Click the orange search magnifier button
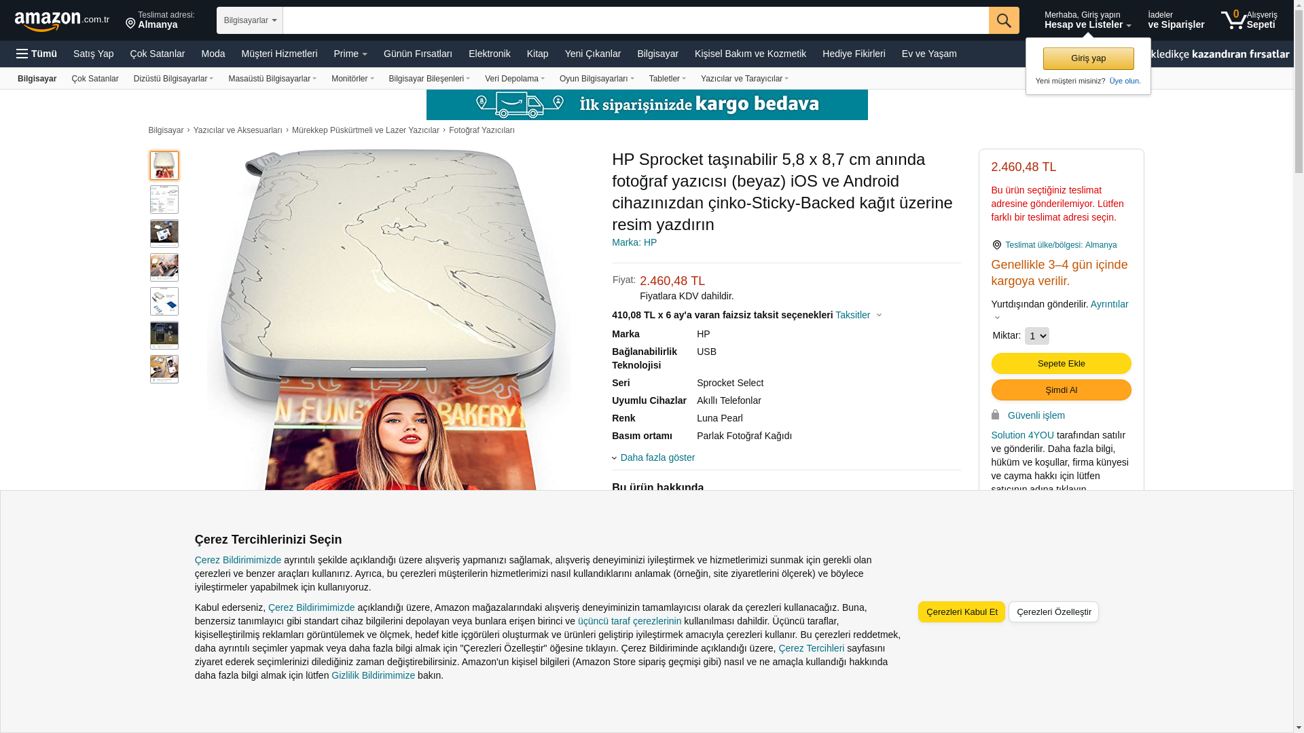This screenshot has height=733, width=1304. point(1004,20)
